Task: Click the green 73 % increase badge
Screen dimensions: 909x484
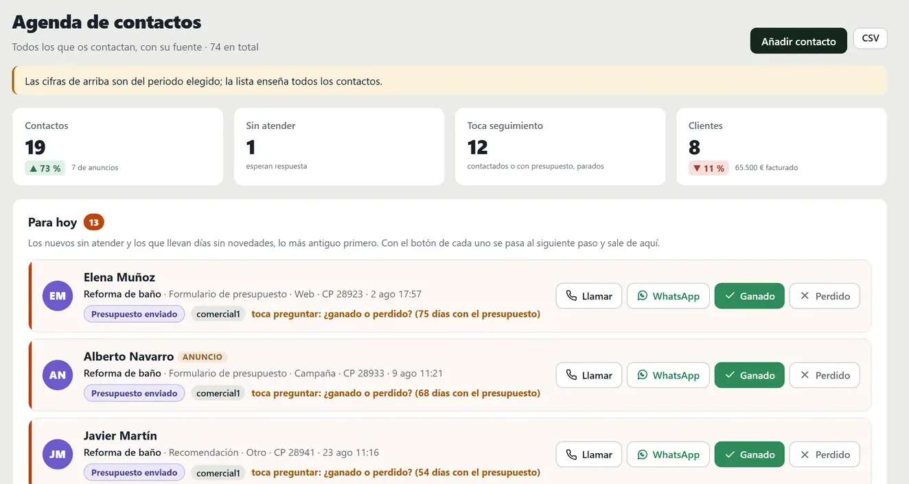Action: (x=45, y=168)
